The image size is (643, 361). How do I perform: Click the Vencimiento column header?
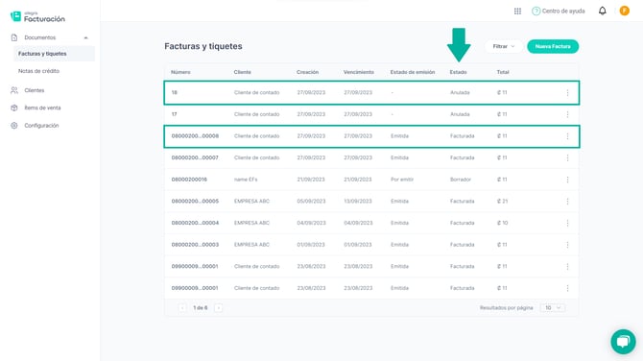tap(359, 72)
